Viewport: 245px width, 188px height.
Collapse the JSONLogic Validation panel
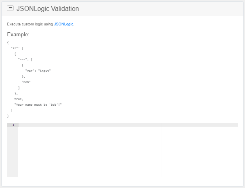pyautogui.click(x=11, y=8)
